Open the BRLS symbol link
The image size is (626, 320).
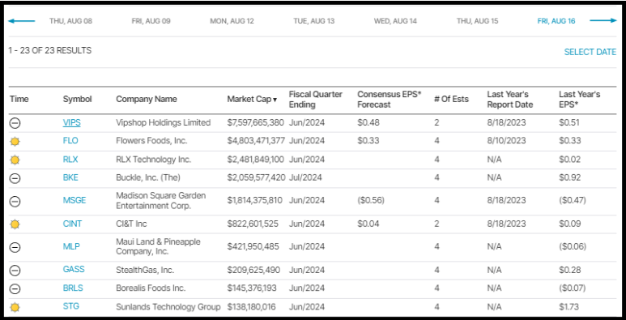point(73,288)
